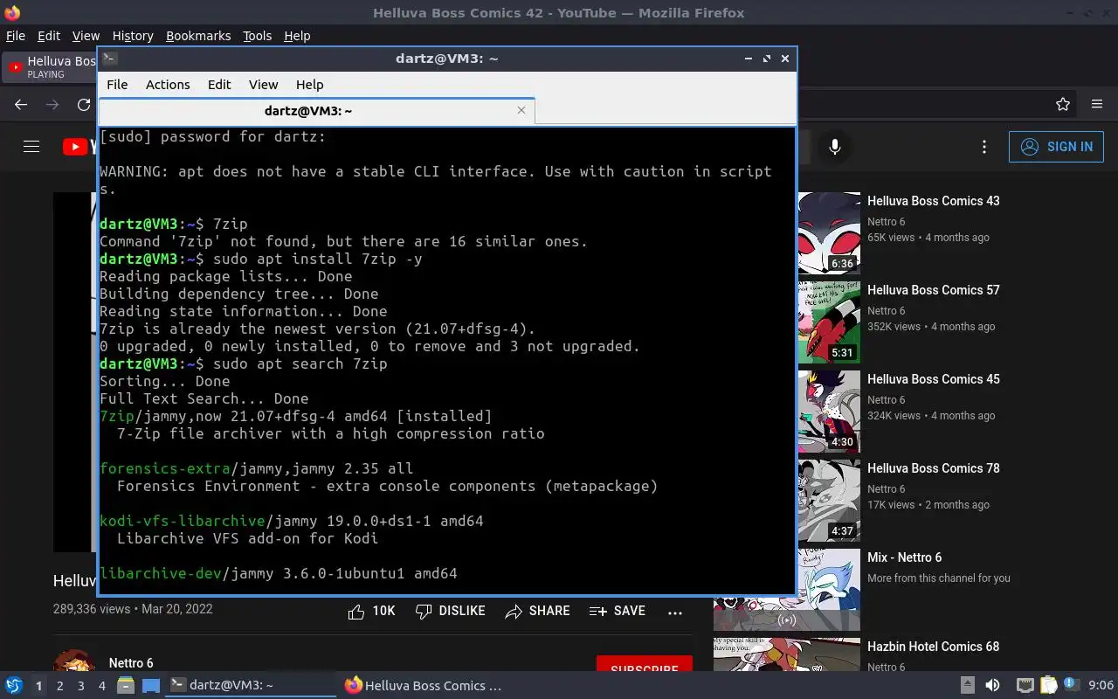Select Helluva Boss Comics Firefox taskbar entry

[425, 686]
